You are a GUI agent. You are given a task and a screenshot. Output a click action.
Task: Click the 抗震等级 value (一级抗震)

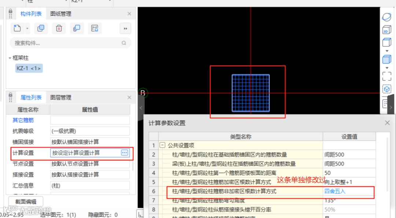coord(90,131)
